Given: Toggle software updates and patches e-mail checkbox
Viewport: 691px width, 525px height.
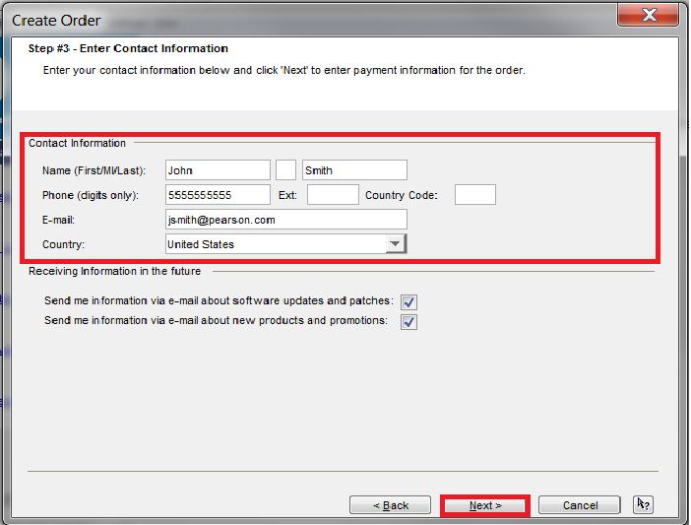Looking at the screenshot, I should [x=408, y=302].
